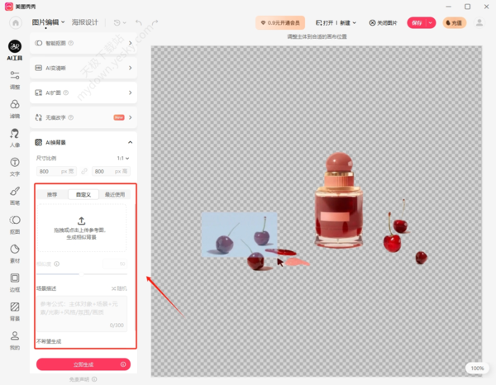Click the 立即生成 generate button

coord(83,364)
